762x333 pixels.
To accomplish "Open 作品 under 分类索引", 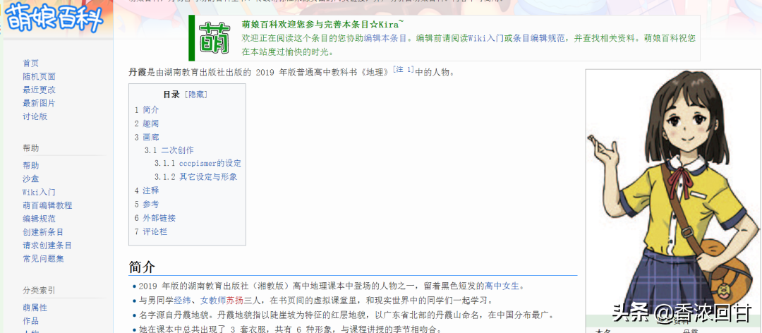I will pos(30,321).
